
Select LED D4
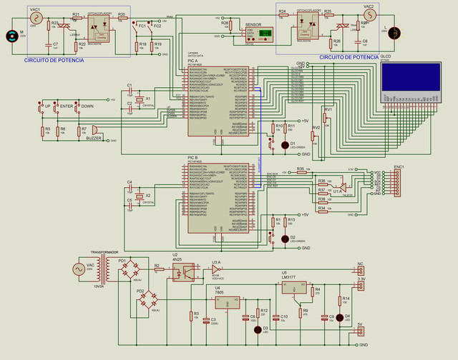[340, 318]
